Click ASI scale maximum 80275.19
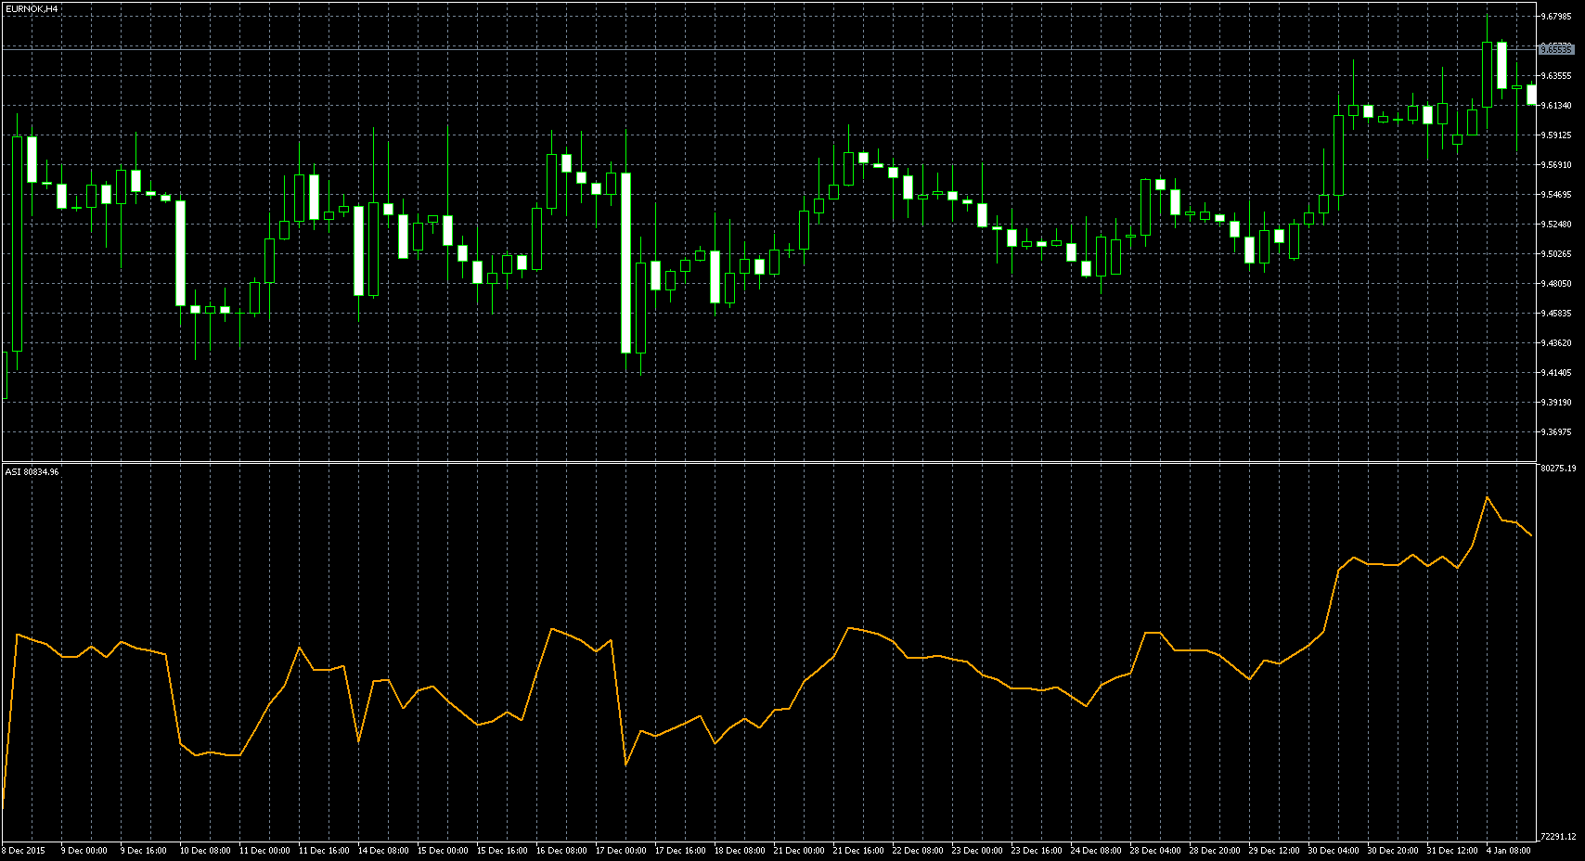The image size is (1585, 861). pyautogui.click(x=1558, y=469)
